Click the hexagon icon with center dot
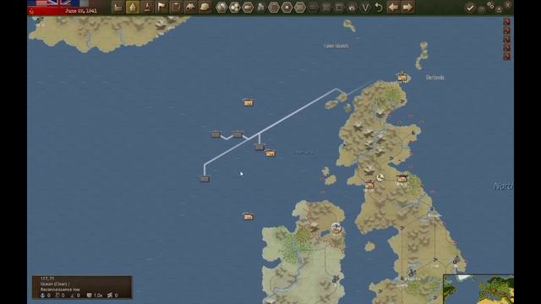The height and width of the screenshot is (304, 541). pyautogui.click(x=287, y=8)
